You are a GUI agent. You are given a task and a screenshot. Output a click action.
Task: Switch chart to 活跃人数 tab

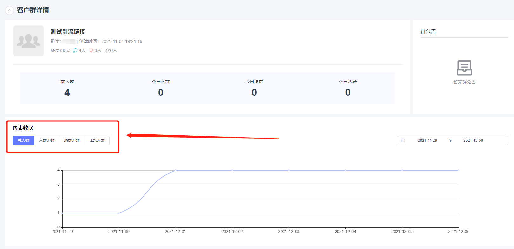coord(97,141)
